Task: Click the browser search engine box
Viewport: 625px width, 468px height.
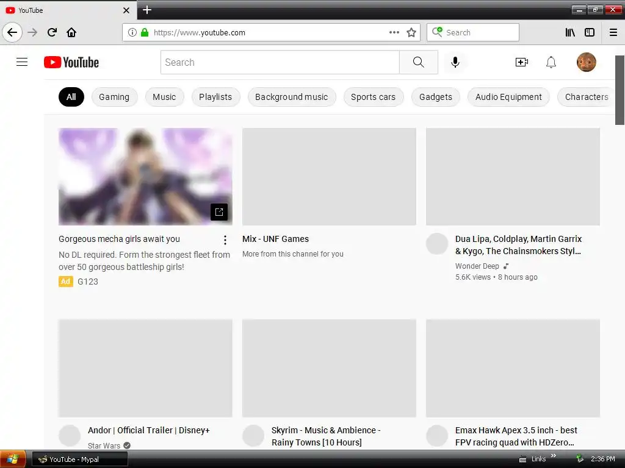Action: click(x=473, y=33)
